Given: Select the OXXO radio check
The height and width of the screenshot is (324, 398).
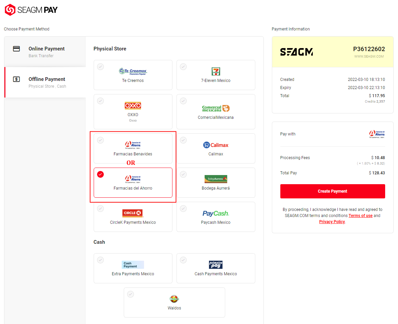Looking at the screenshot, I should 100,101.
